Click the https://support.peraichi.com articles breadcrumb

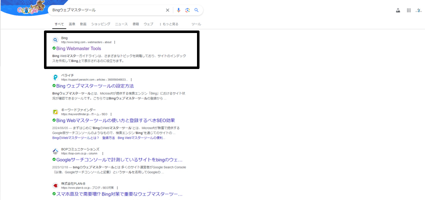pyautogui.click(x=94, y=79)
